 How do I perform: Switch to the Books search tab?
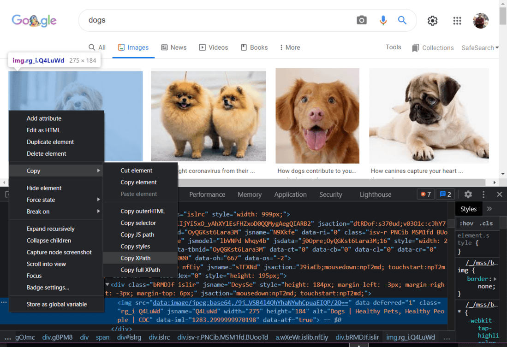(x=254, y=47)
